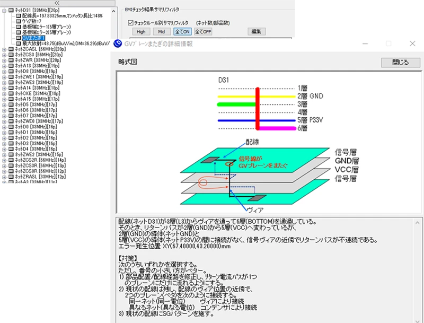Click the 編集 button
This screenshot has height=323, width=424.
(257, 32)
